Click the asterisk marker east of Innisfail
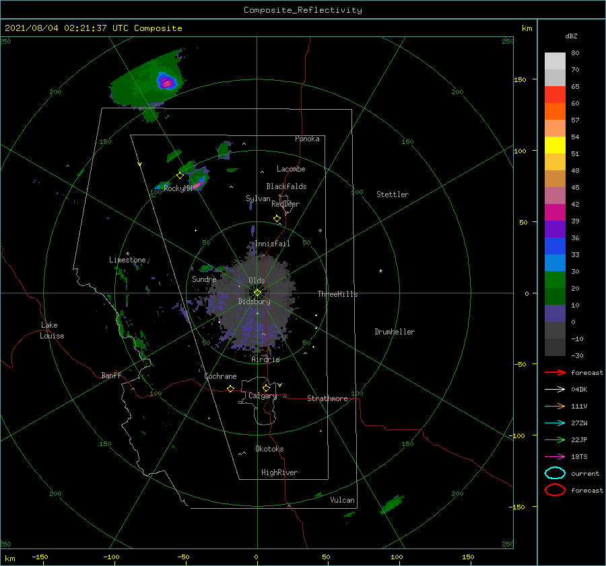606x566 pixels. (320, 231)
